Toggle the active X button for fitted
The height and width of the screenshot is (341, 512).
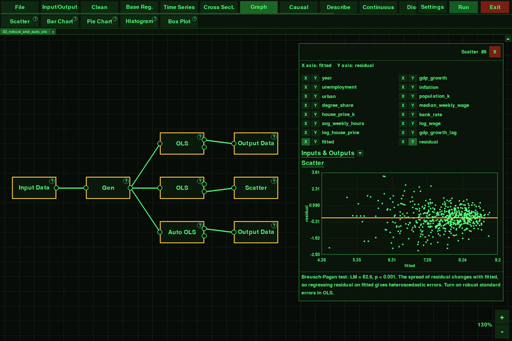[x=306, y=142]
